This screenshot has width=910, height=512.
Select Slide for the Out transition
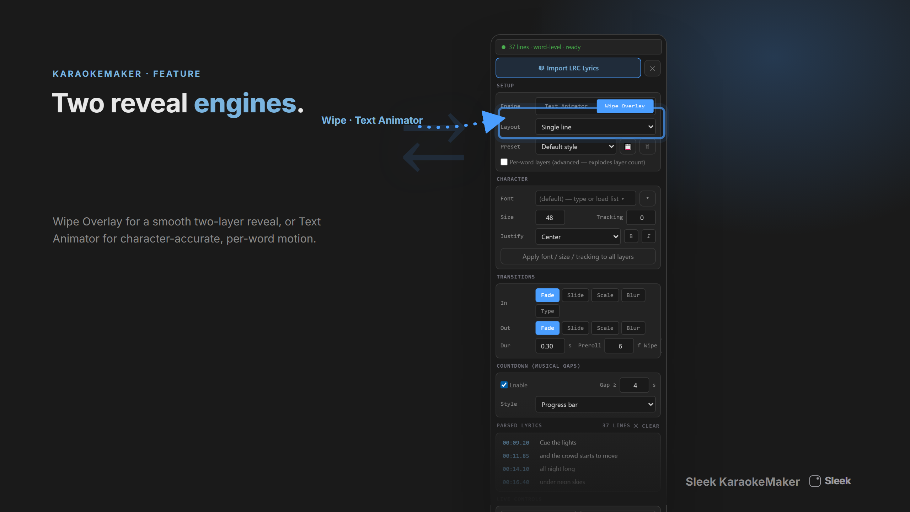(576, 328)
